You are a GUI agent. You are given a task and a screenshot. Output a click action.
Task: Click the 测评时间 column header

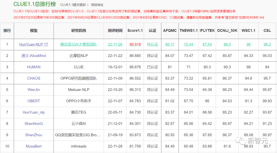[x=115, y=31]
